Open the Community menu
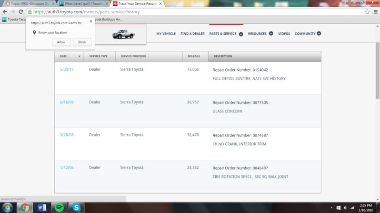380x213 pixels. coord(305,34)
